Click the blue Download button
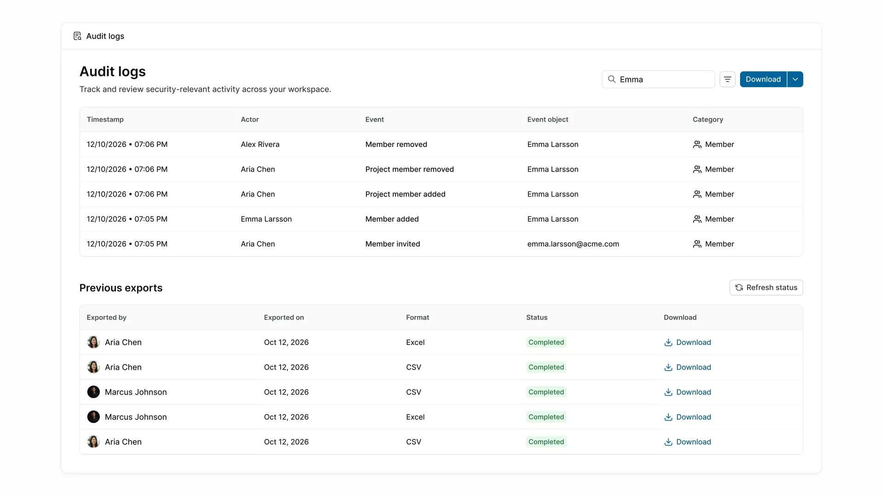This screenshot has width=883, height=496. click(763, 79)
